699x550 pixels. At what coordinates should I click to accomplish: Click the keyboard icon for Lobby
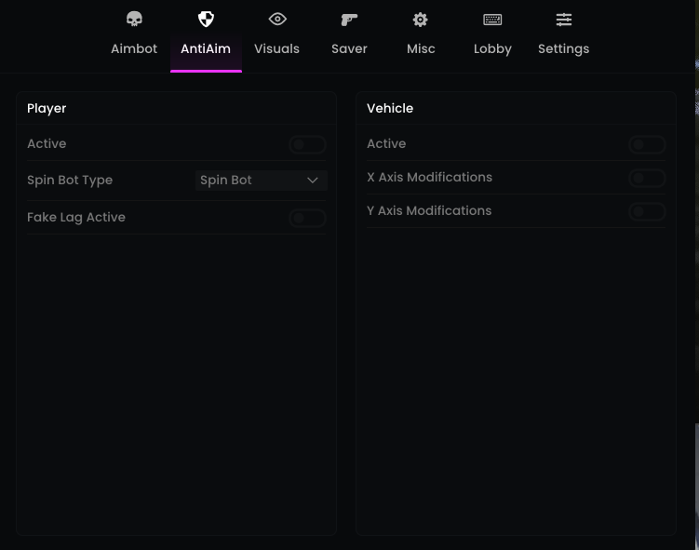pos(492,20)
